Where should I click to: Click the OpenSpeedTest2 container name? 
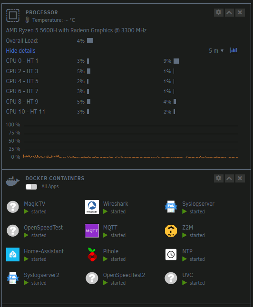[124, 275]
